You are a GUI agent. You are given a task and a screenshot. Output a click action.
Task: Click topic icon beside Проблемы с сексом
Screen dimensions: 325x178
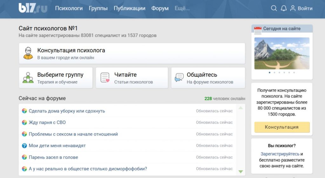(x=24, y=134)
